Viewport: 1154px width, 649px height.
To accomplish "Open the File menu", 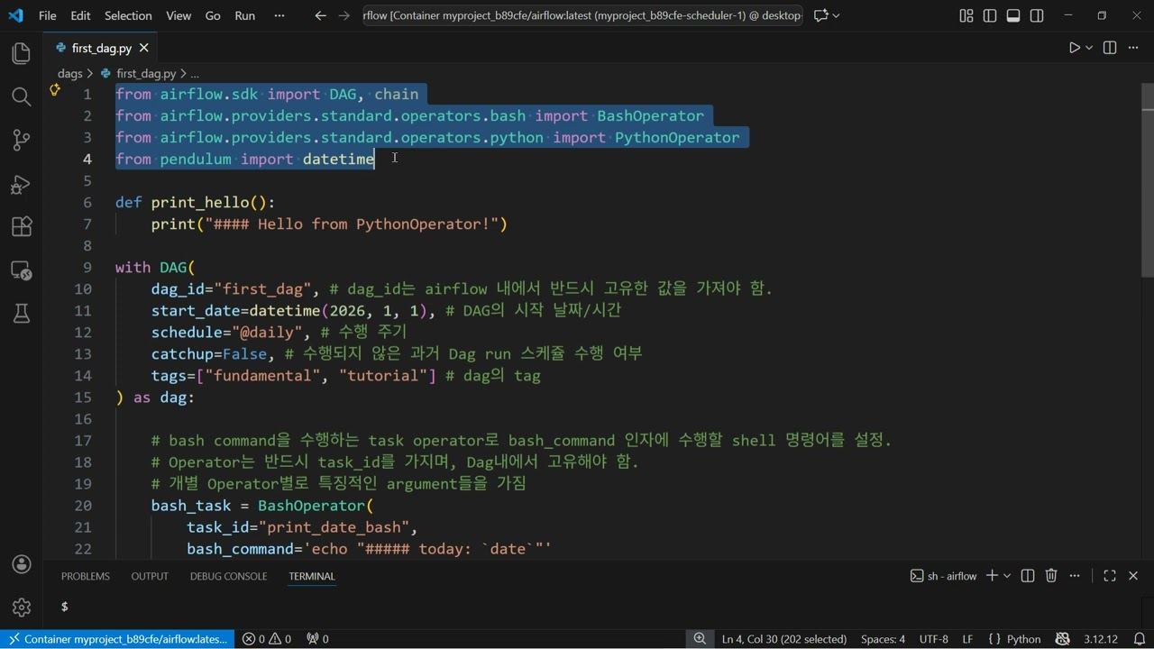I will pos(47,15).
